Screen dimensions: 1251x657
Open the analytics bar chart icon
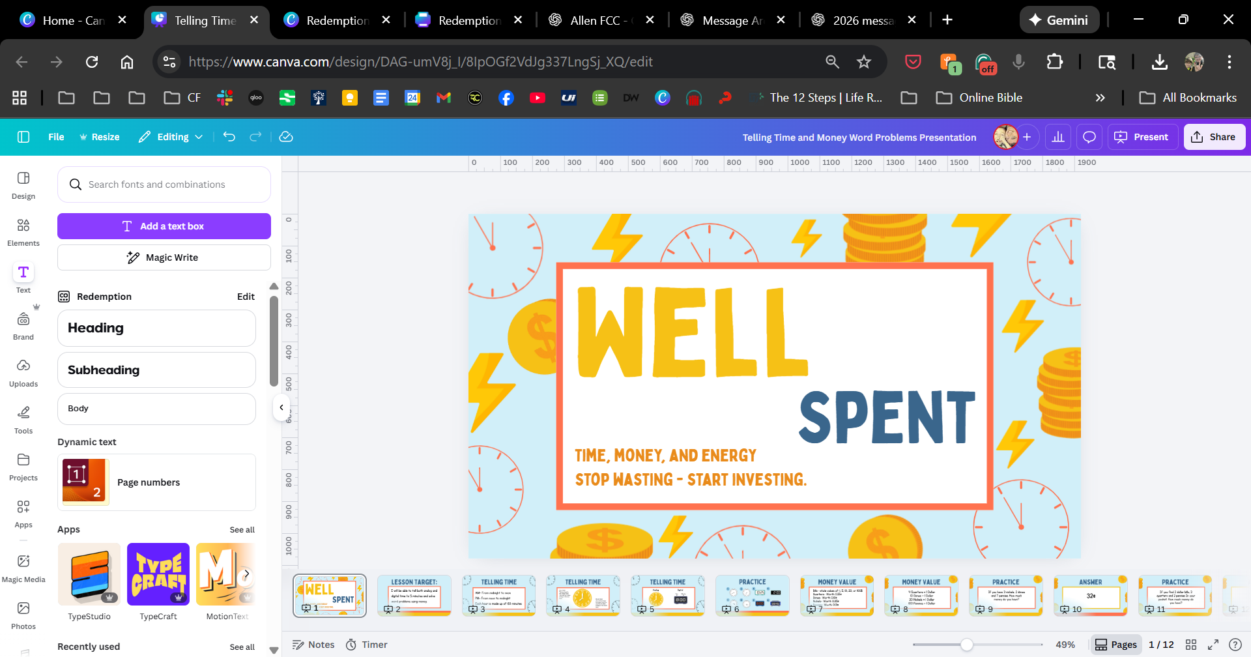[1058, 137]
